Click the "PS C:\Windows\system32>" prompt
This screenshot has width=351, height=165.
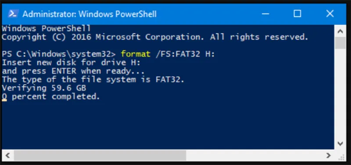[59, 54]
